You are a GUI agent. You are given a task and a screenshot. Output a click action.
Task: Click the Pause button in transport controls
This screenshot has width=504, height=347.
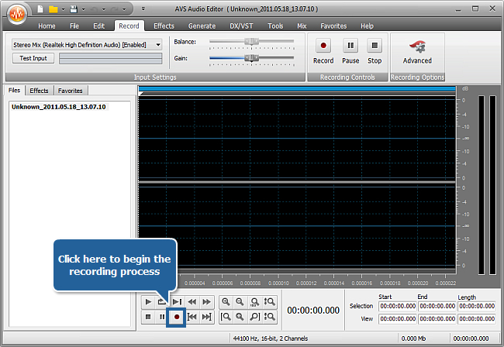point(162,317)
